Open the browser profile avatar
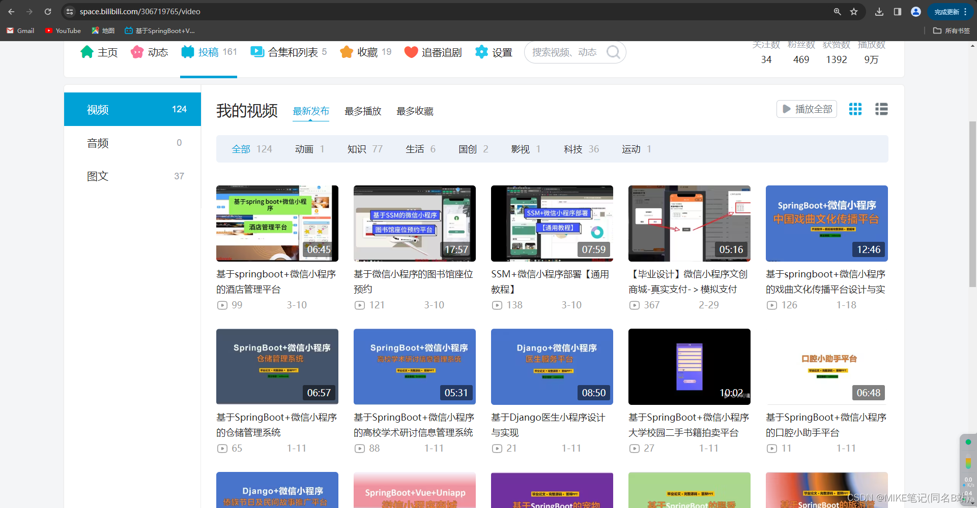Viewport: 977px width, 508px height. point(916,11)
